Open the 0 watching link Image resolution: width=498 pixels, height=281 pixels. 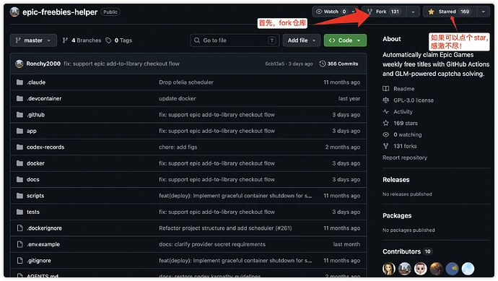click(x=408, y=135)
